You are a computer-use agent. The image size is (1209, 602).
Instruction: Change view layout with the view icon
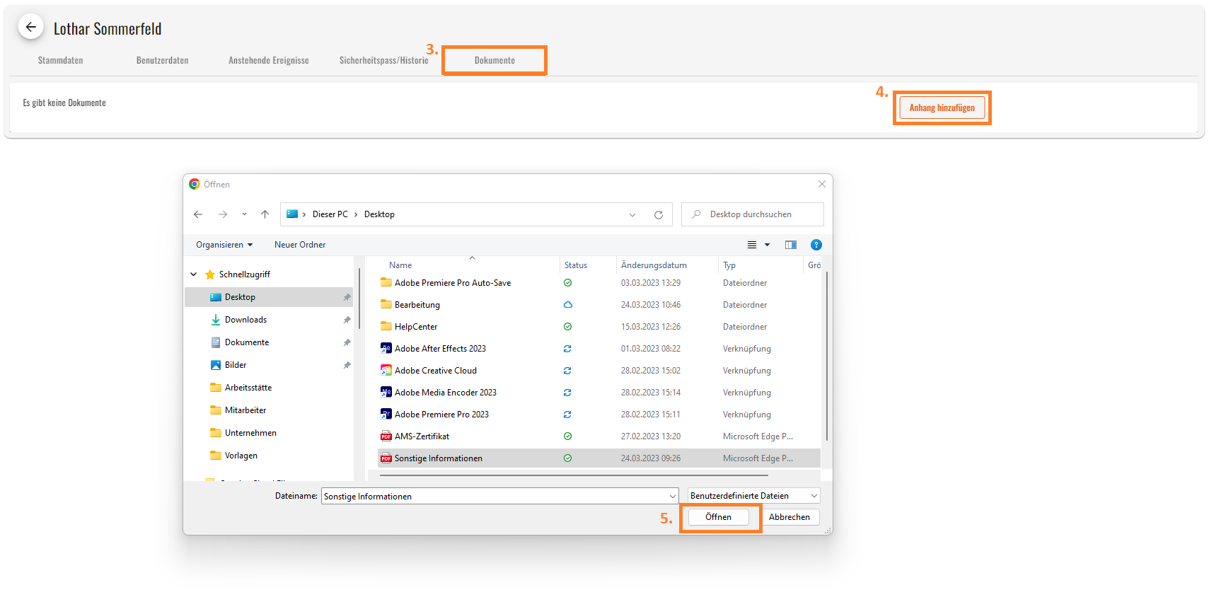pos(752,245)
